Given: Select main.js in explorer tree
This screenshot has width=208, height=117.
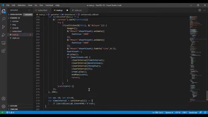Looking at the screenshot, I should 15,35.
